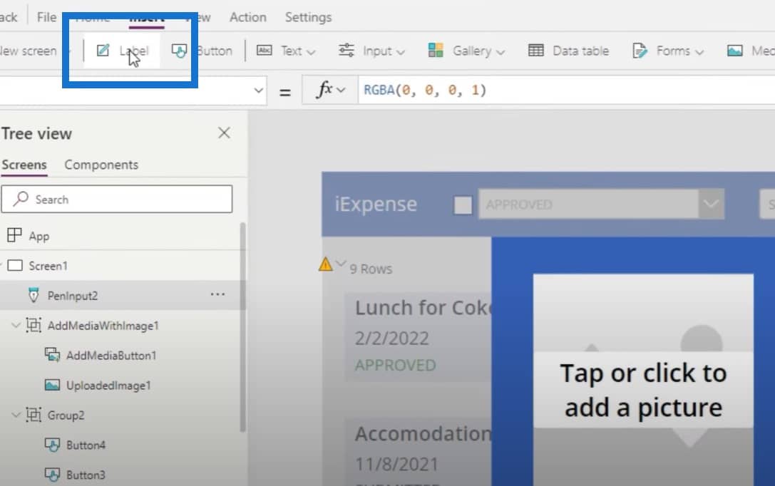Image resolution: width=775 pixels, height=486 pixels.
Task: Click into the RGBA formula bar
Action: tap(566, 90)
